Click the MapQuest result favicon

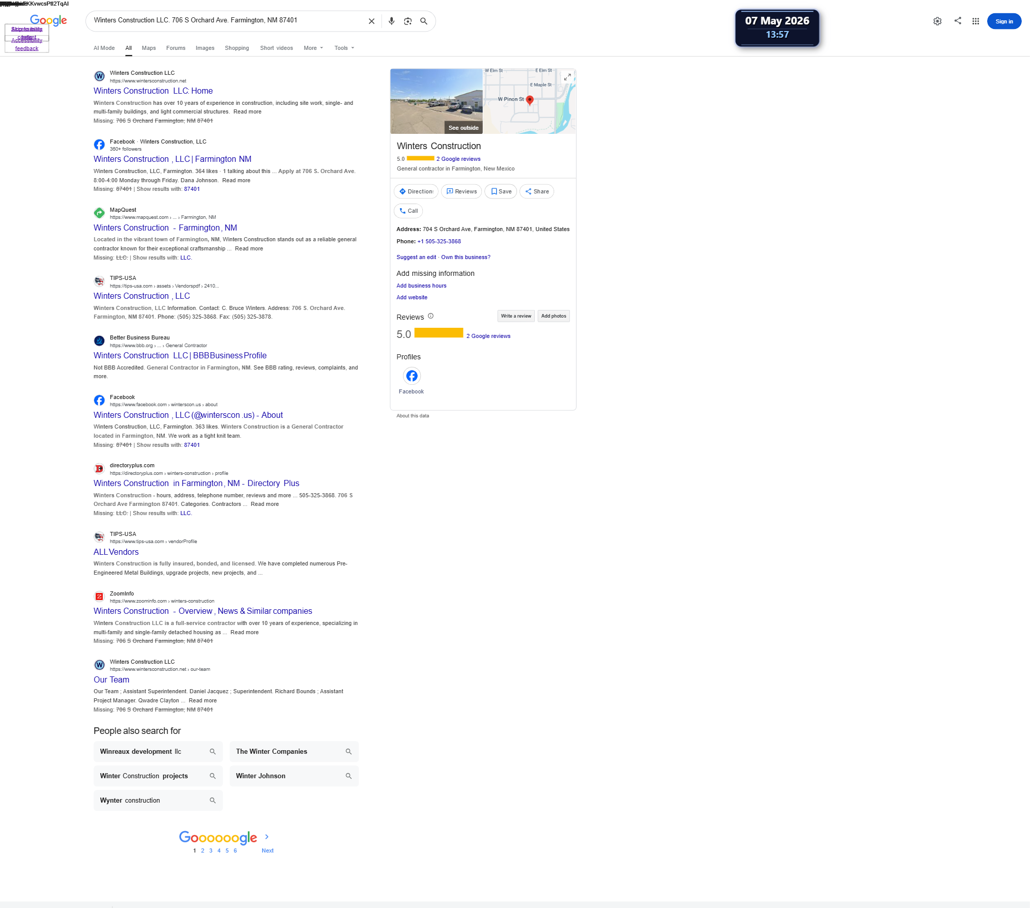(x=100, y=213)
